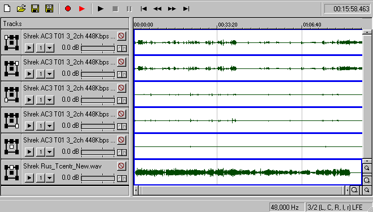
Task: Click the small top magnifier beside the bottom waveform
Action: (367, 168)
